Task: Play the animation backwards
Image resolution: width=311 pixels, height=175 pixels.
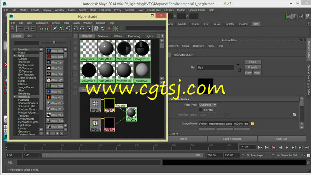Action: [x=280, y=147]
